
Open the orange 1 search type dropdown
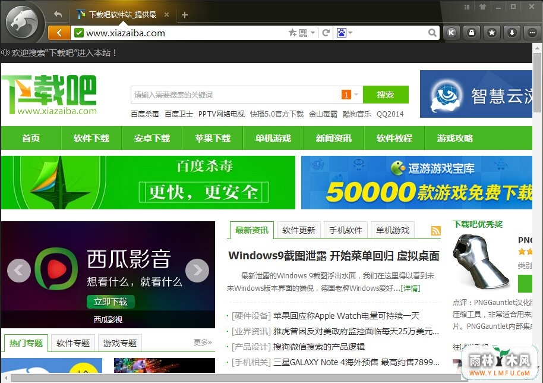pyautogui.click(x=350, y=95)
